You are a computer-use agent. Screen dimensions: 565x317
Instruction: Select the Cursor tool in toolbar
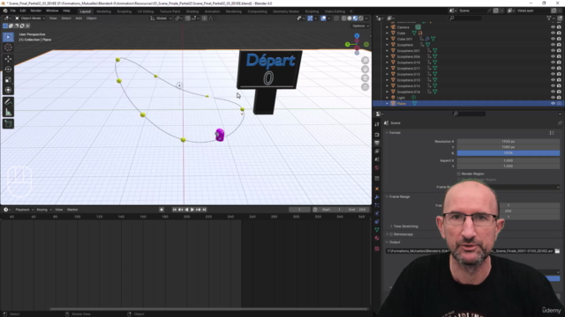tap(8, 48)
